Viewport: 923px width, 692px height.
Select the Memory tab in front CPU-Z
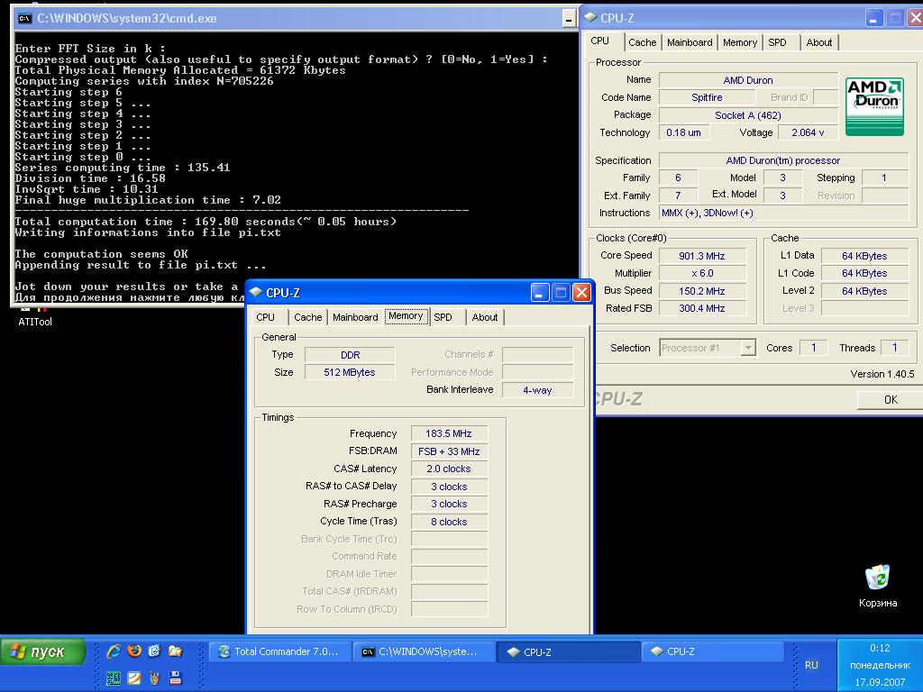tap(406, 316)
